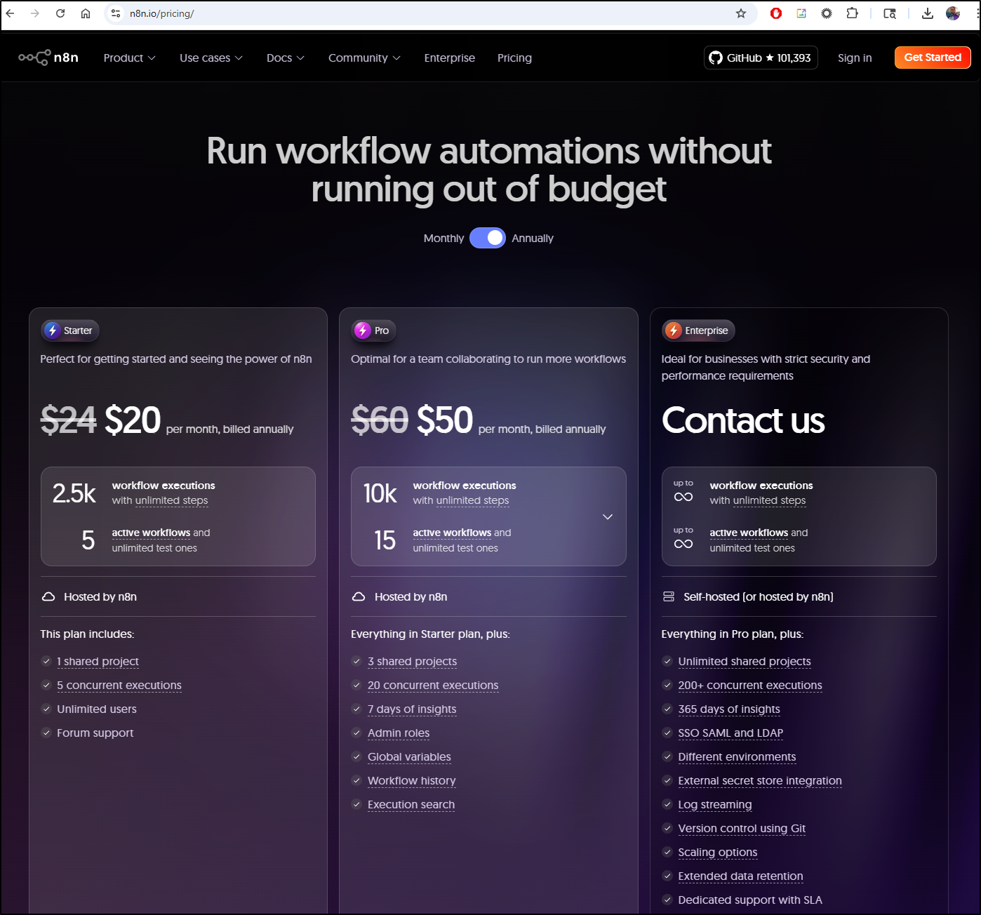The width and height of the screenshot is (981, 915).
Task: Click the Starter $20 price text
Action: (x=133, y=420)
